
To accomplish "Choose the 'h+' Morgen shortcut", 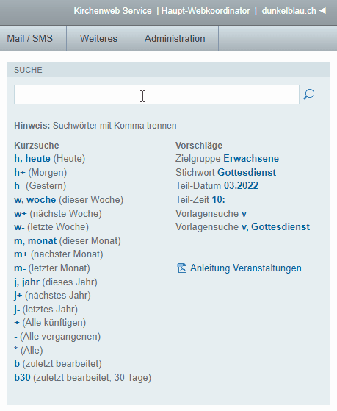I will tap(20, 173).
